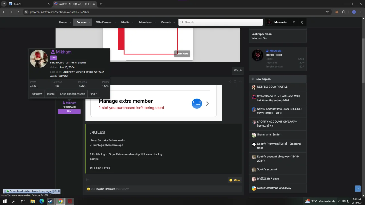Open the Chrome profile avatar

click(354, 12)
